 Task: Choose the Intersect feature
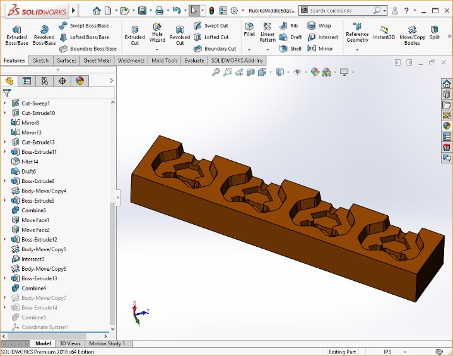pyautogui.click(x=322, y=37)
